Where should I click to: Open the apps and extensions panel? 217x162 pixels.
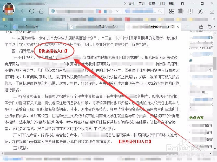point(172,11)
